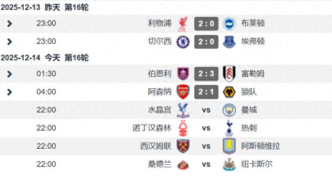
Task: Open the Burnley 2:3 Fulham score
Action: click(x=206, y=74)
